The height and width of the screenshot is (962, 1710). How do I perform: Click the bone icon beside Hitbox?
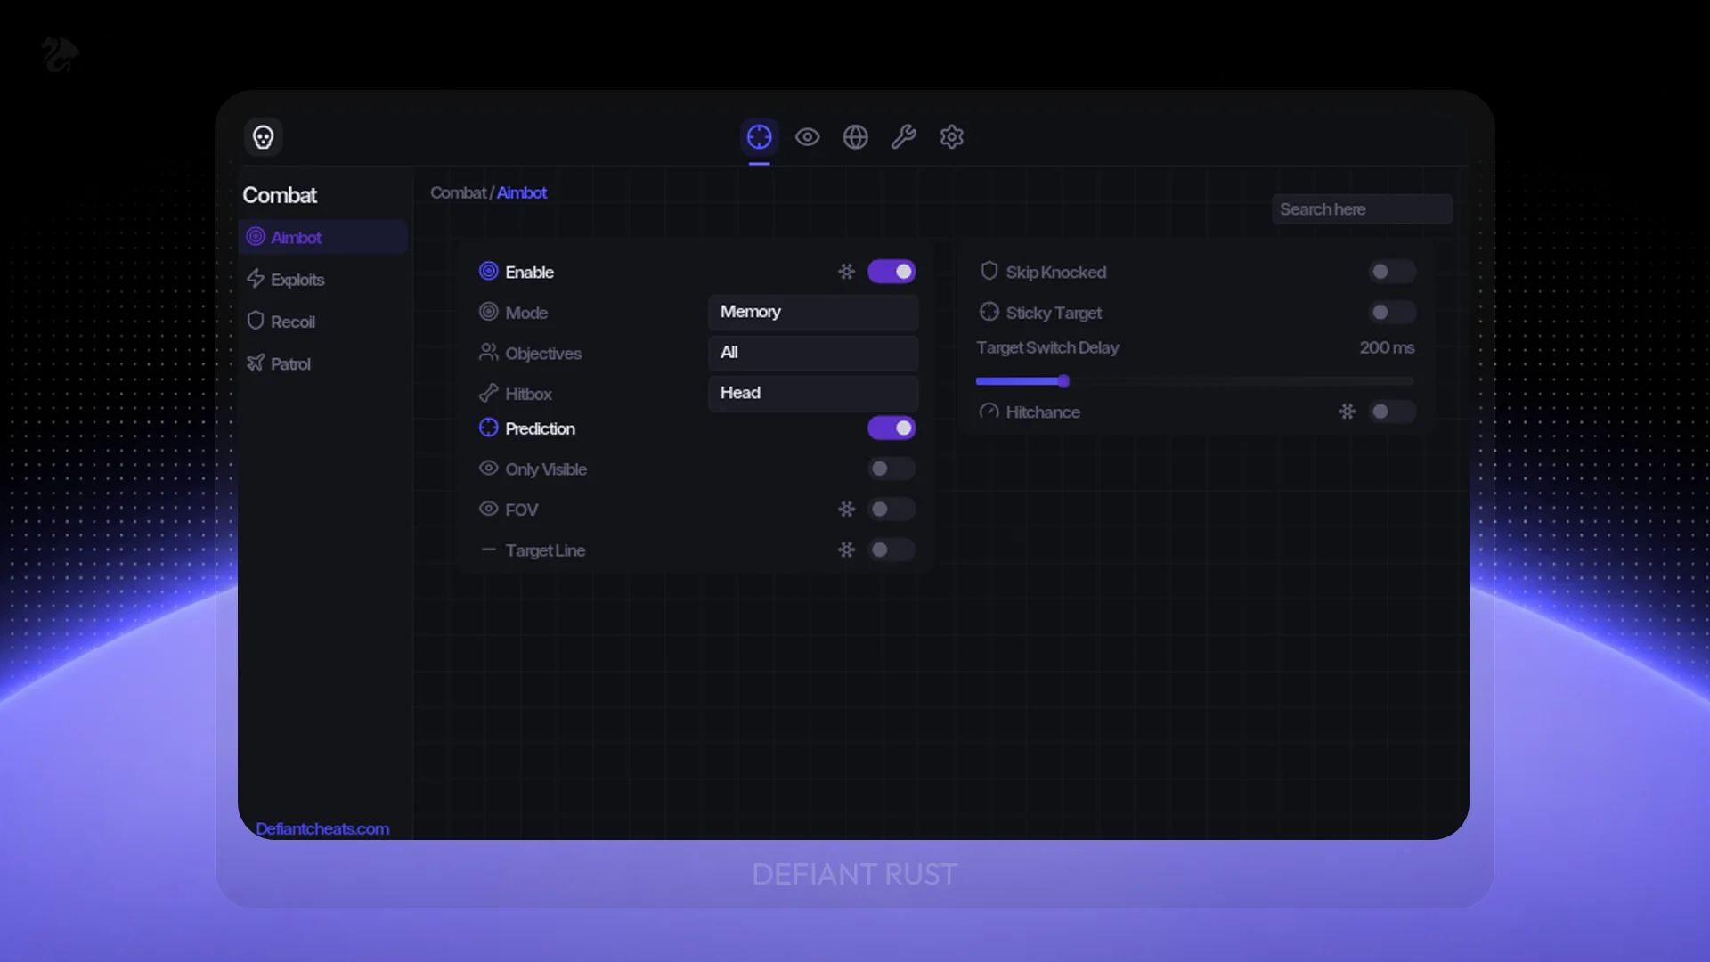[x=488, y=393]
